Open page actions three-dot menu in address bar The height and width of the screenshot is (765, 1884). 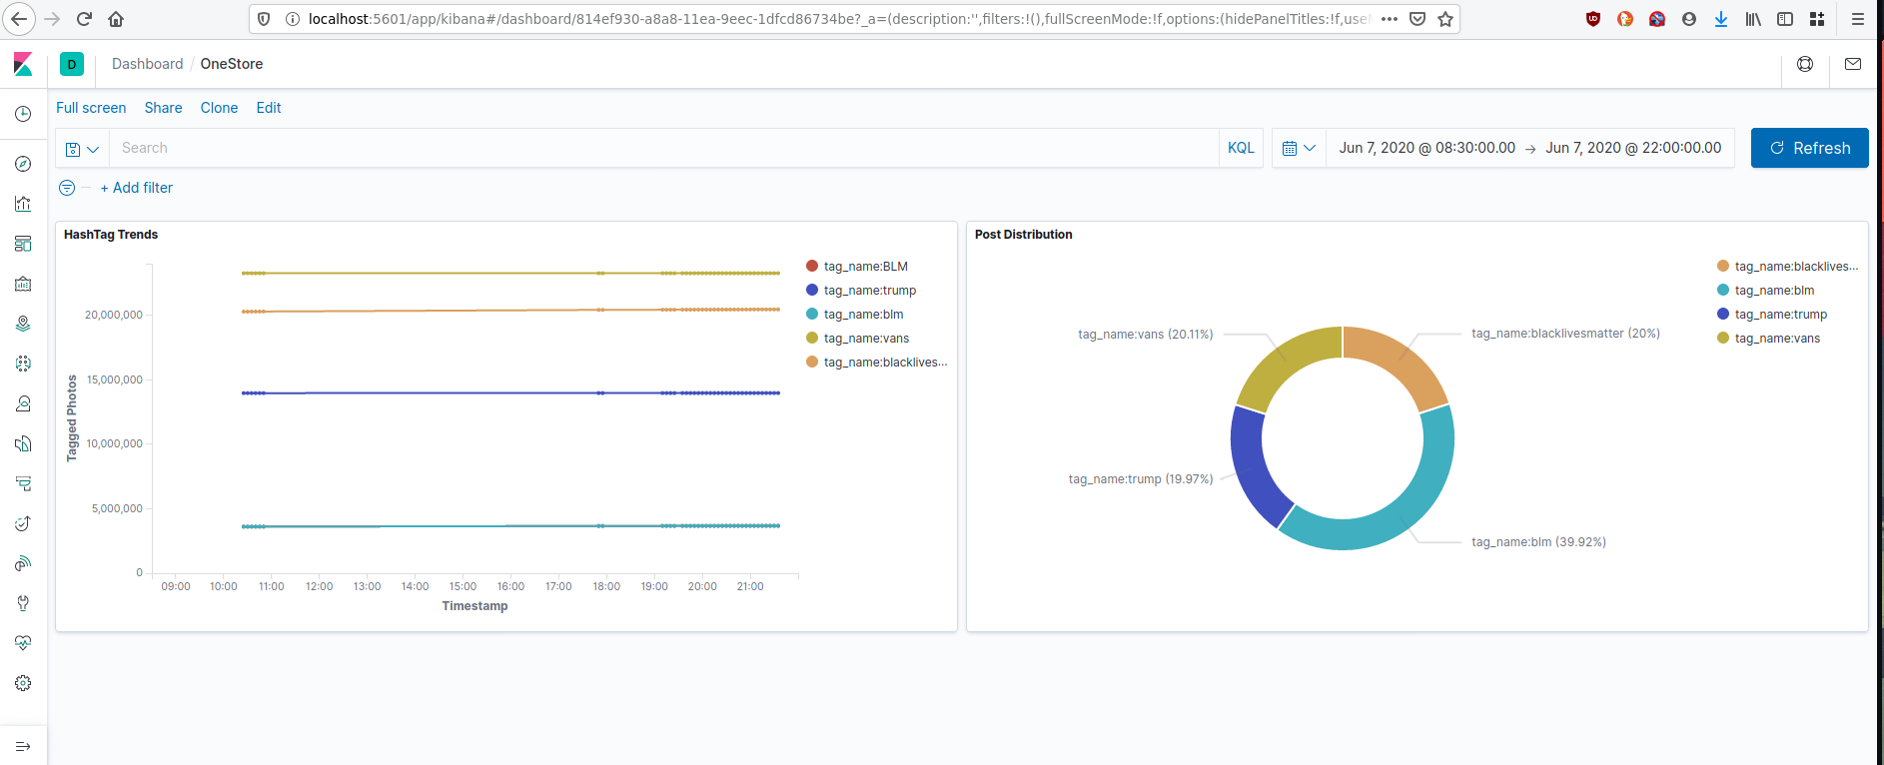(1390, 19)
